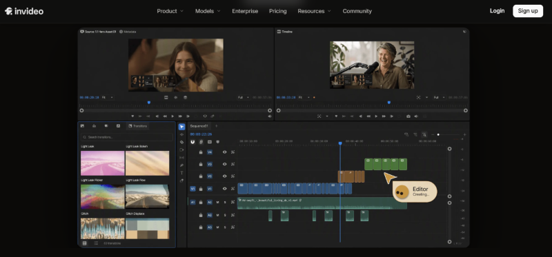552x257 pixels.
Task: Mute the A3 audio track
Action: point(217,227)
